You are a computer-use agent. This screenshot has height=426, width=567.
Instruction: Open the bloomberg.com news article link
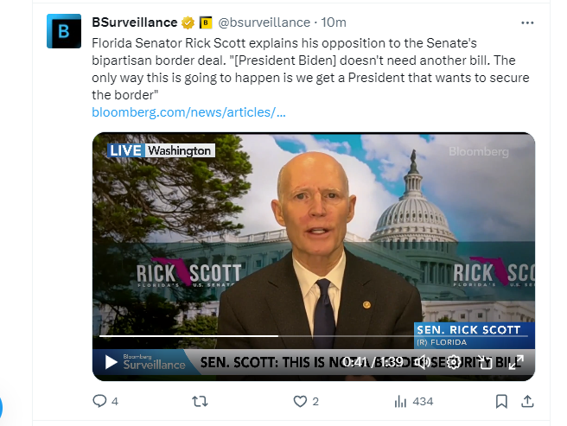coord(188,112)
